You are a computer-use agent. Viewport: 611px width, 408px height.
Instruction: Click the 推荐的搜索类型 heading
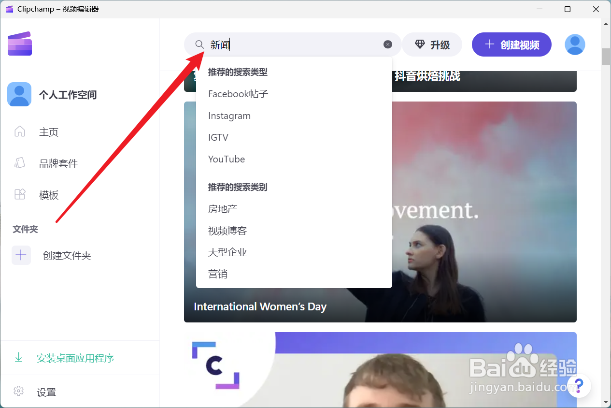[x=238, y=72]
